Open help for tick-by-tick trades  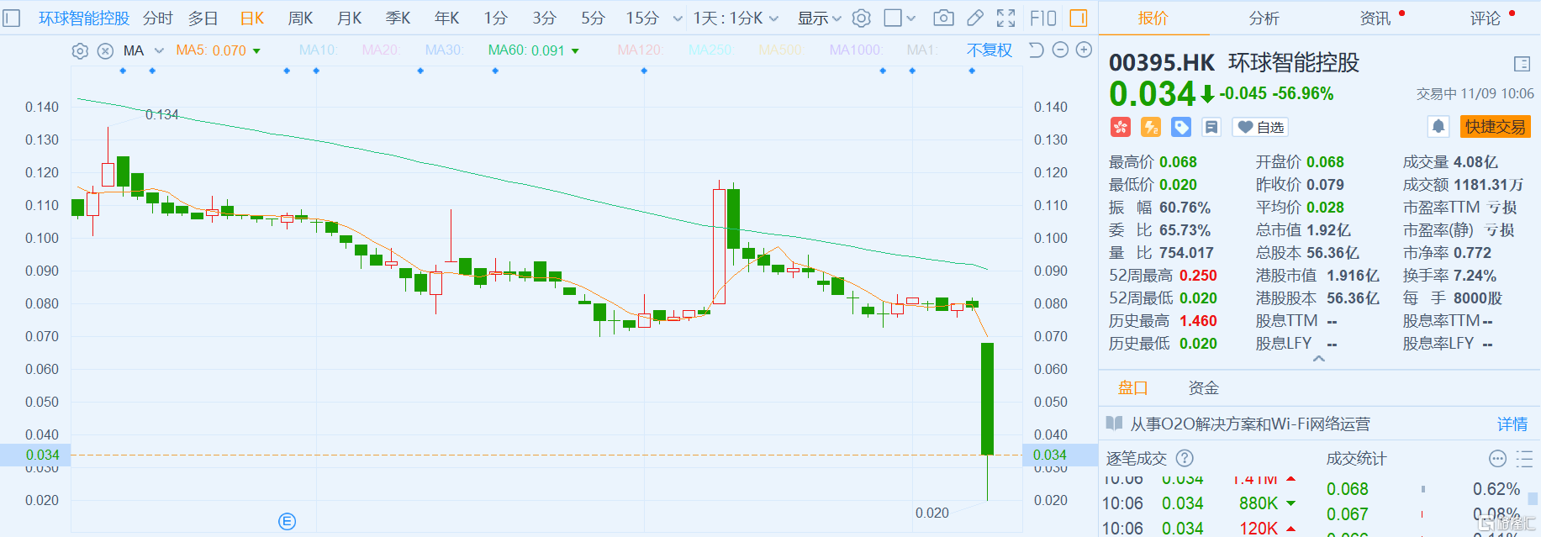1185,458
